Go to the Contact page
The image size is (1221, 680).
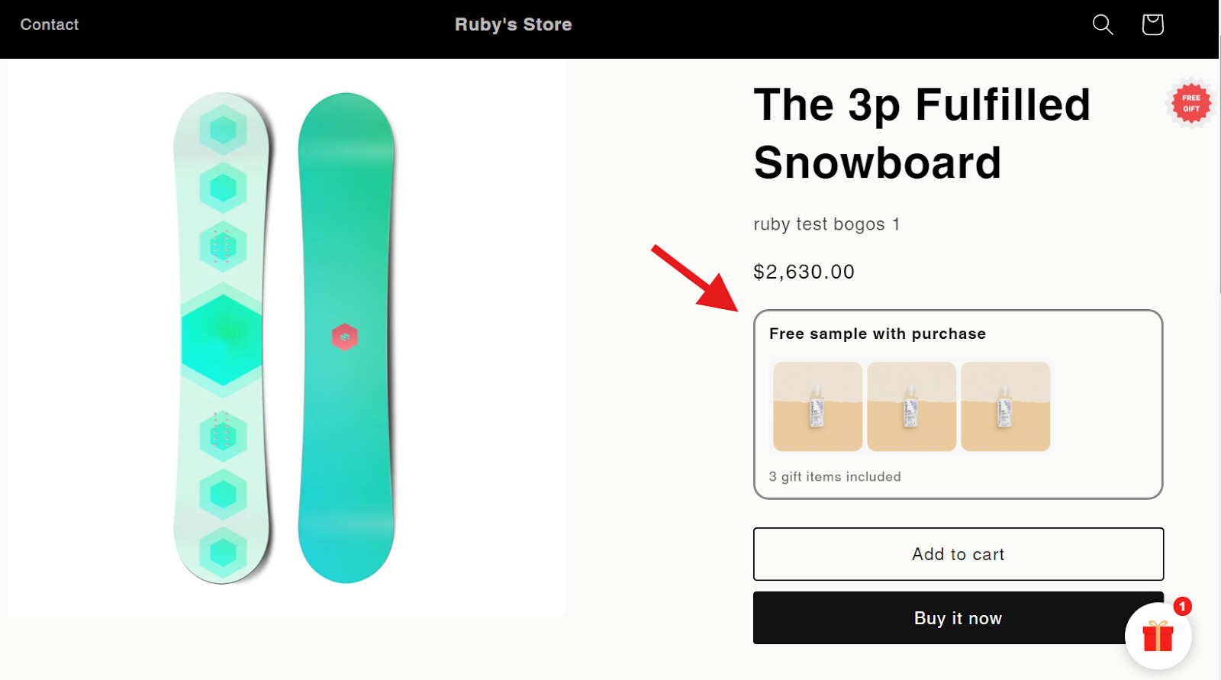point(50,24)
